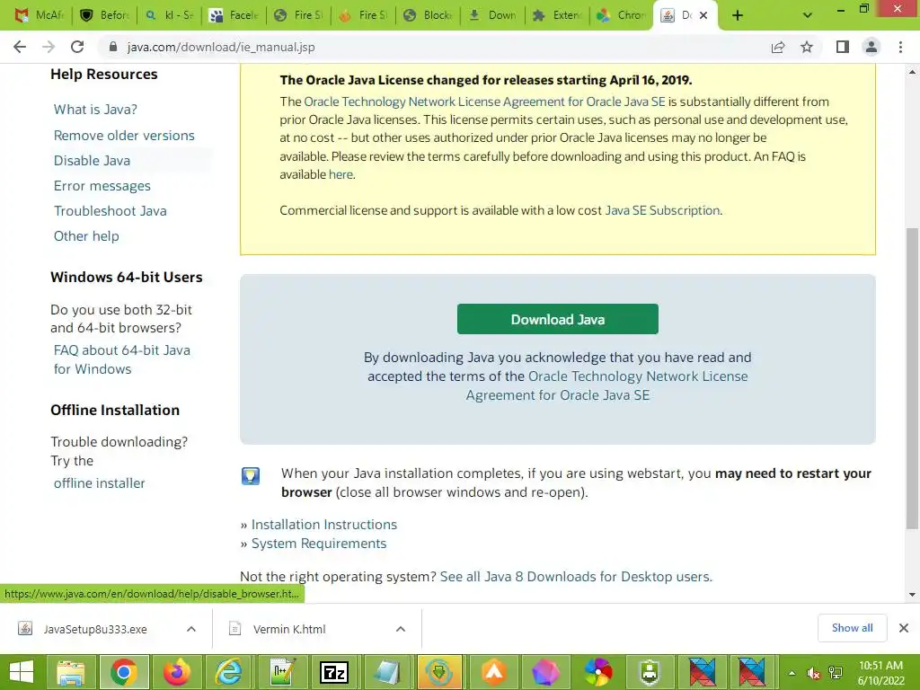Screen dimensions: 920x690
Task: Click the network tray icon
Action: 836,673
